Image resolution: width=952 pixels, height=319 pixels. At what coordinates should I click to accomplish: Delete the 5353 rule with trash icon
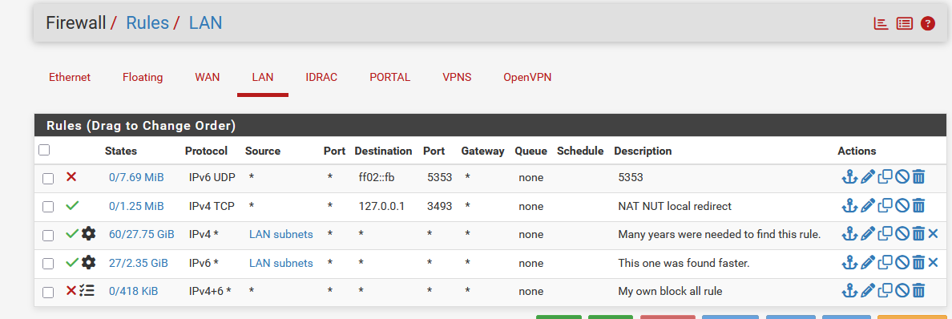click(x=918, y=177)
